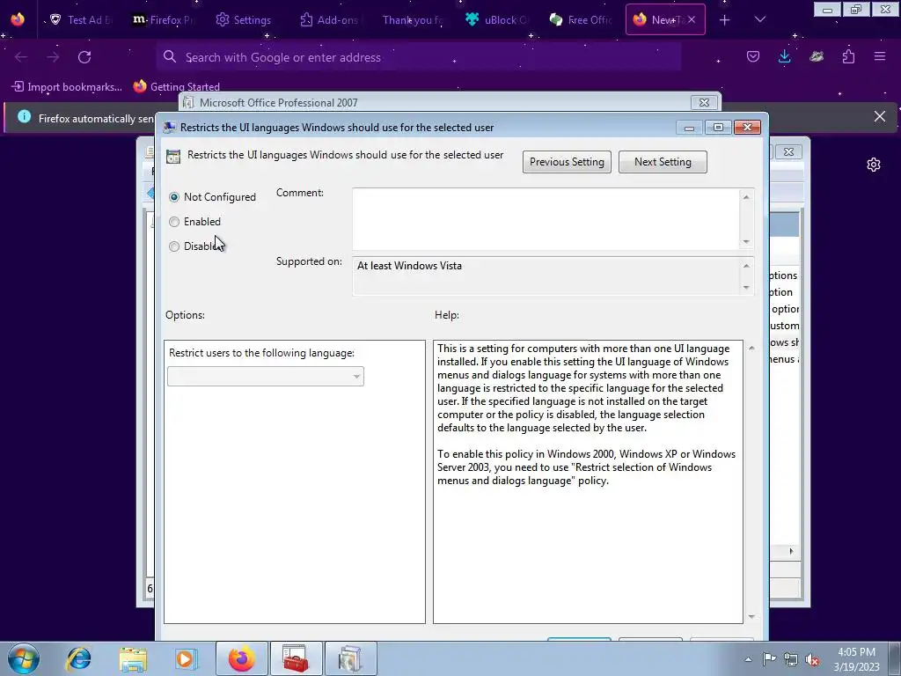Open the Firefox Downloads panel
The width and height of the screenshot is (901, 676).
(784, 56)
